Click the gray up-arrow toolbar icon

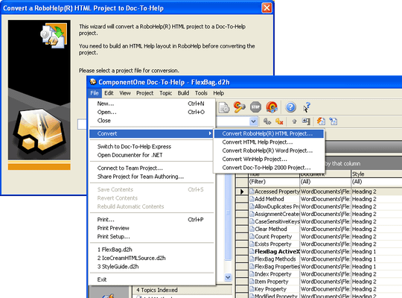coord(294,121)
